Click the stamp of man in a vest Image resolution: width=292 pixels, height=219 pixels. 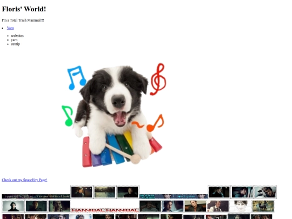(218, 206)
